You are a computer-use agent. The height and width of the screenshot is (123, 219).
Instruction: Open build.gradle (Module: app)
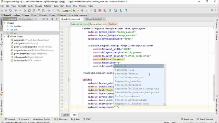click(x=24, y=43)
